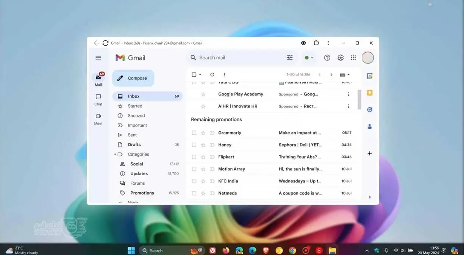Open the Mail section in the sidebar
The width and height of the screenshot is (464, 255).
point(98,80)
